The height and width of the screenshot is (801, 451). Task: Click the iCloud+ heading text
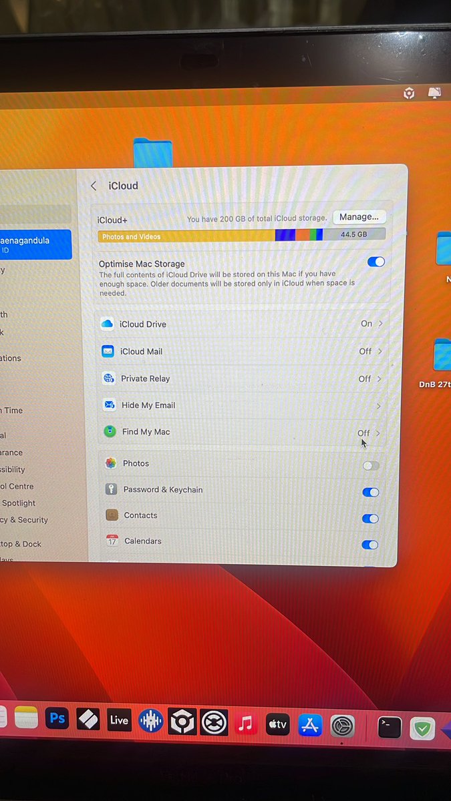click(x=112, y=220)
